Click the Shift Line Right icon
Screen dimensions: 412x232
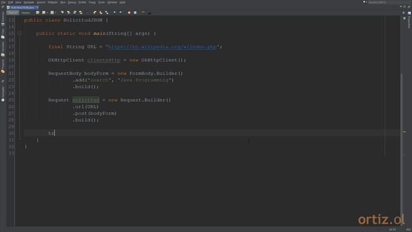coord(120,13)
